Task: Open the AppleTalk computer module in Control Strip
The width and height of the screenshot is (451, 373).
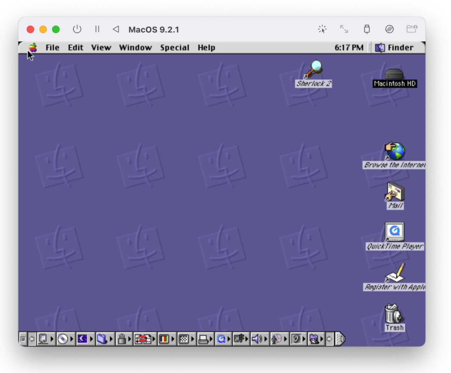Action: pos(46,339)
